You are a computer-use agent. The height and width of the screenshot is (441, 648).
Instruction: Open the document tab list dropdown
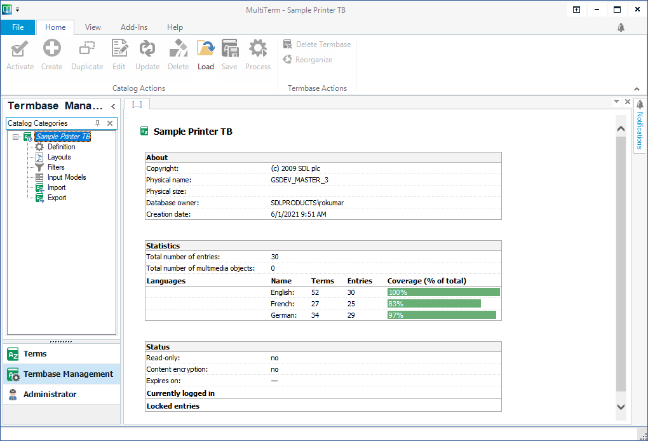click(617, 102)
